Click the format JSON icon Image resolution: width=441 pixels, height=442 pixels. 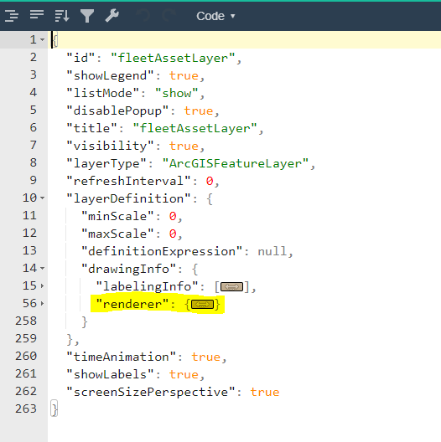(12, 16)
